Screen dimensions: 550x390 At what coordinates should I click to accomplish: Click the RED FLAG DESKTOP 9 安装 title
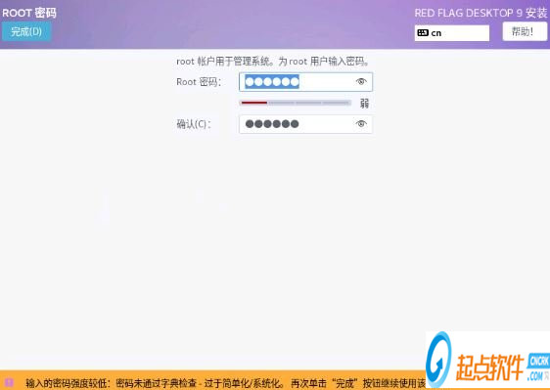pyautogui.click(x=481, y=14)
